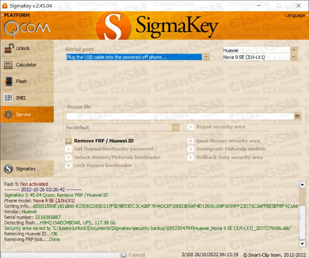The width and height of the screenshot is (309, 258).
Task: Trigger Repair security area action
Action: pos(221,127)
